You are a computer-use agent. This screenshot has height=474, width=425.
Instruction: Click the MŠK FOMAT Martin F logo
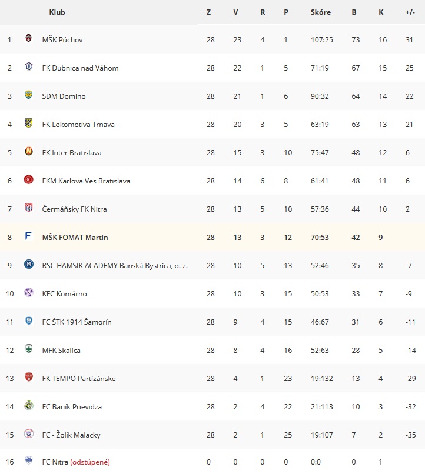click(28, 235)
